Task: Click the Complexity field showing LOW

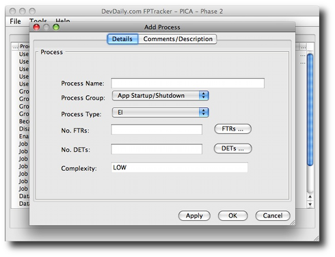Action: (x=179, y=167)
